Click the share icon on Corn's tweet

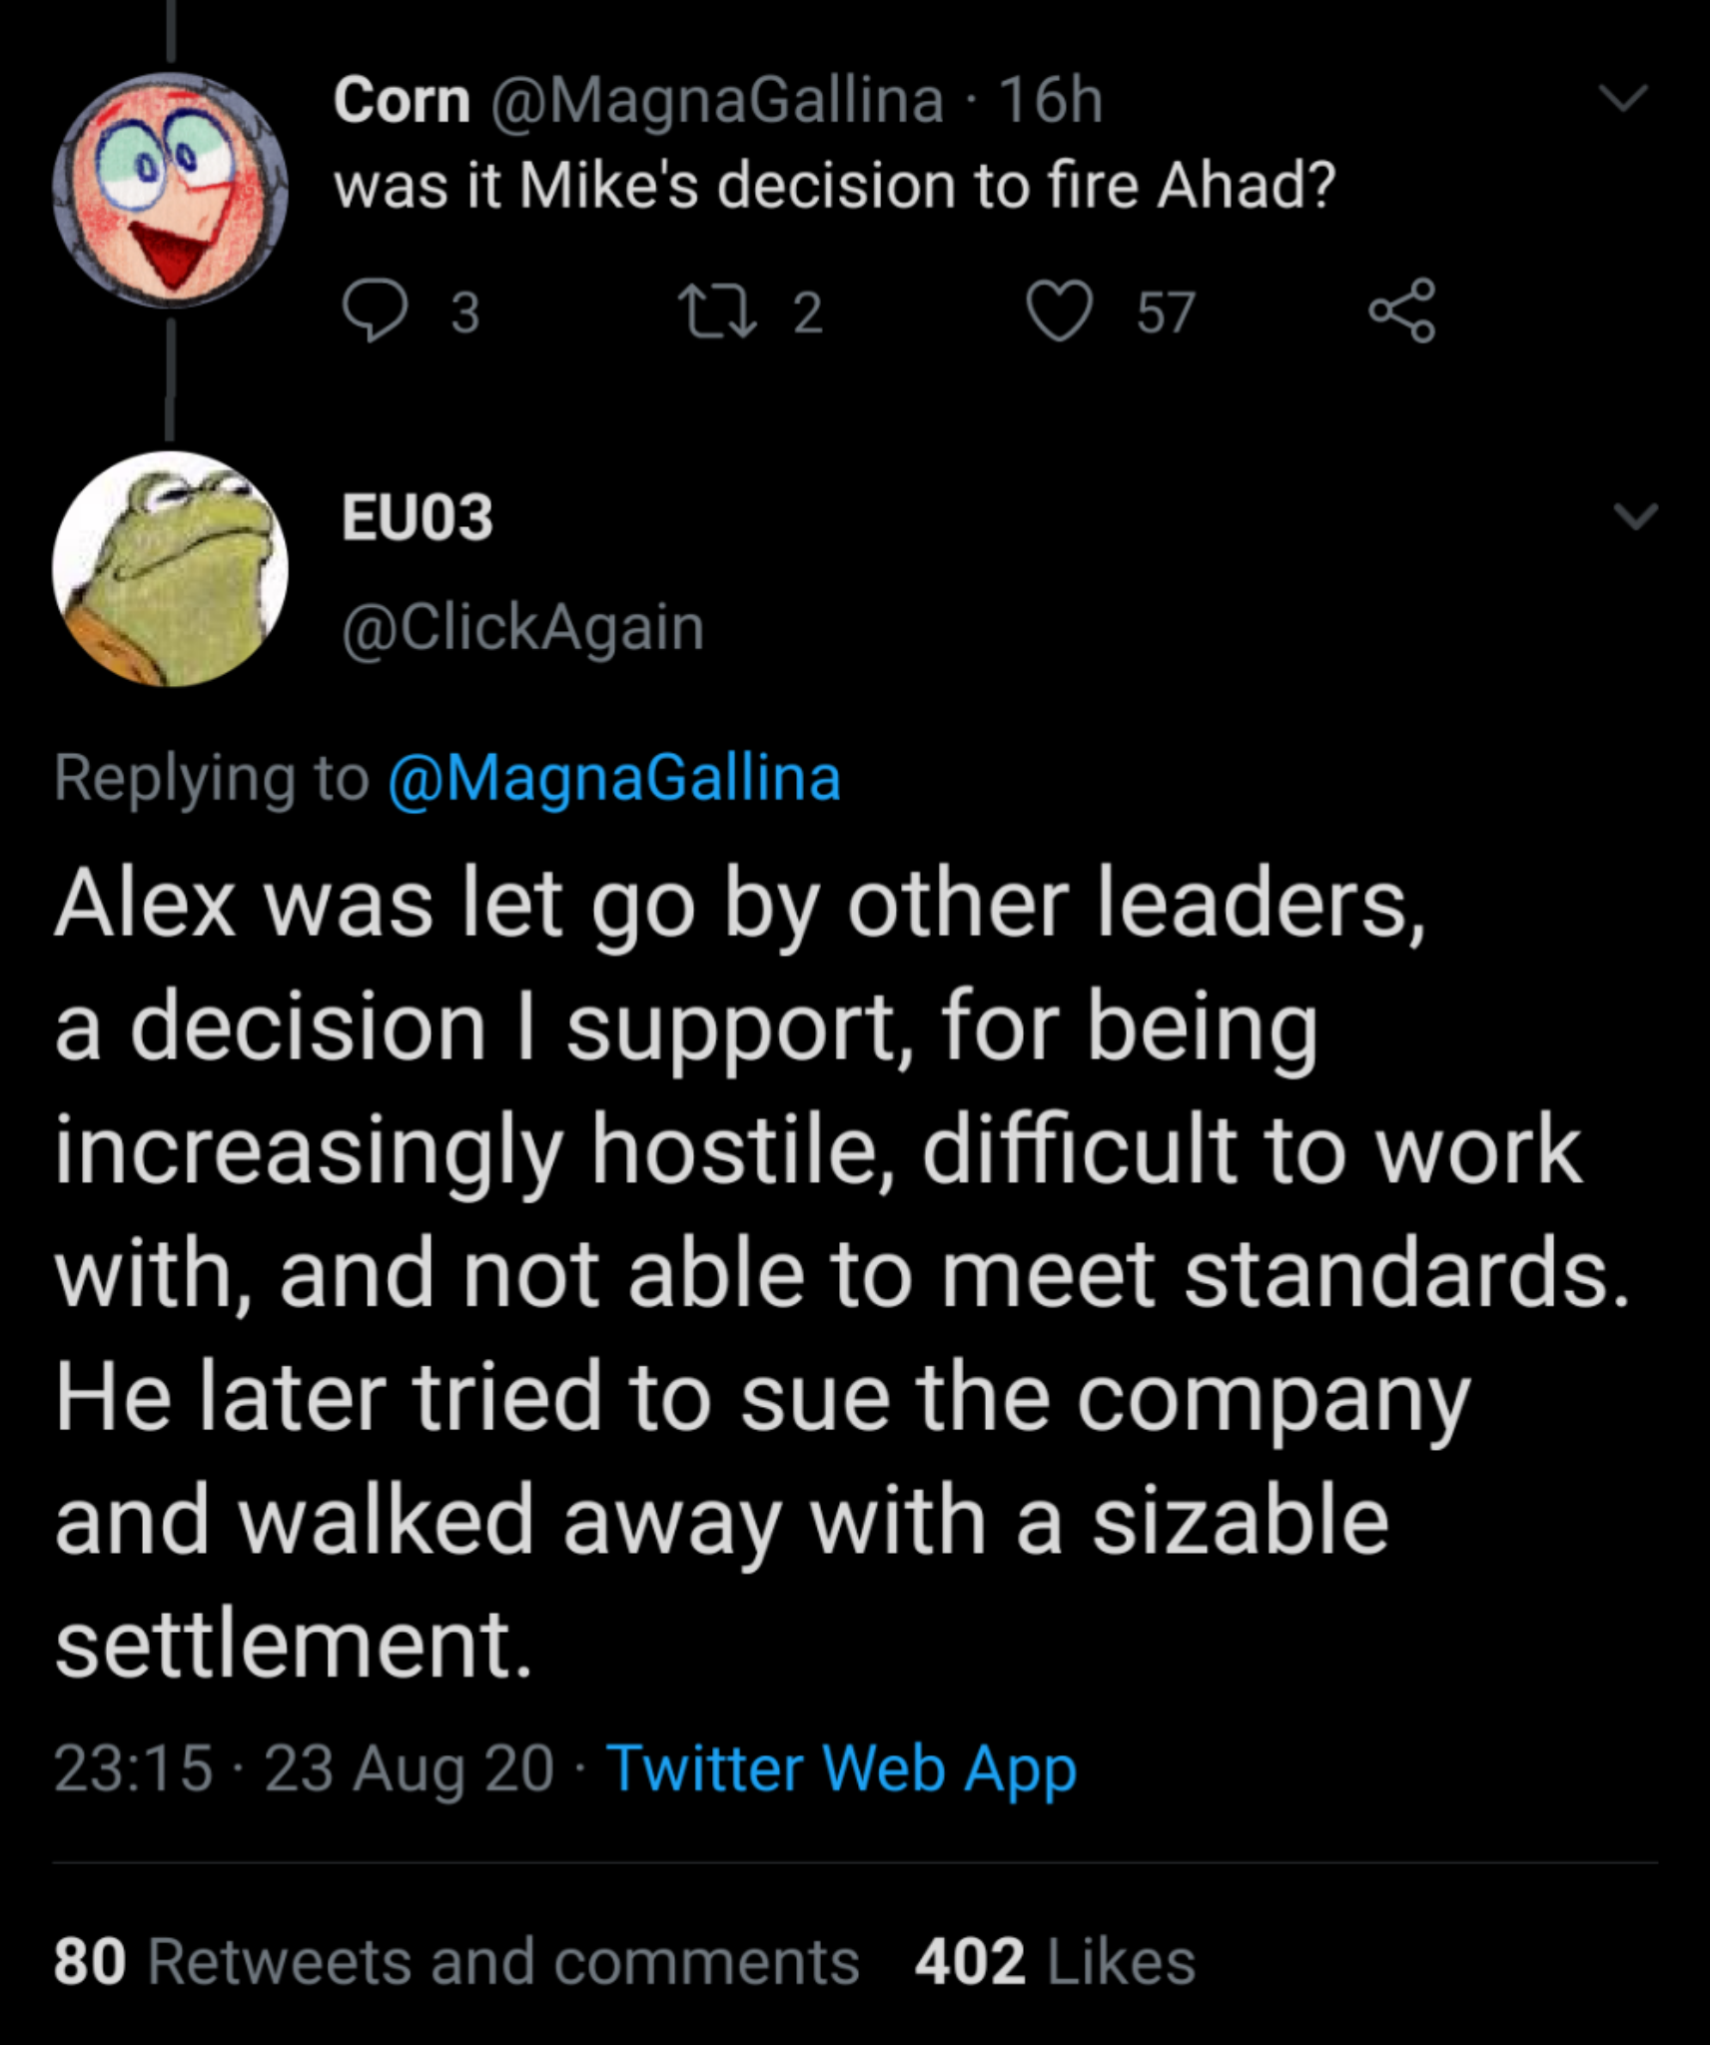(x=1402, y=312)
